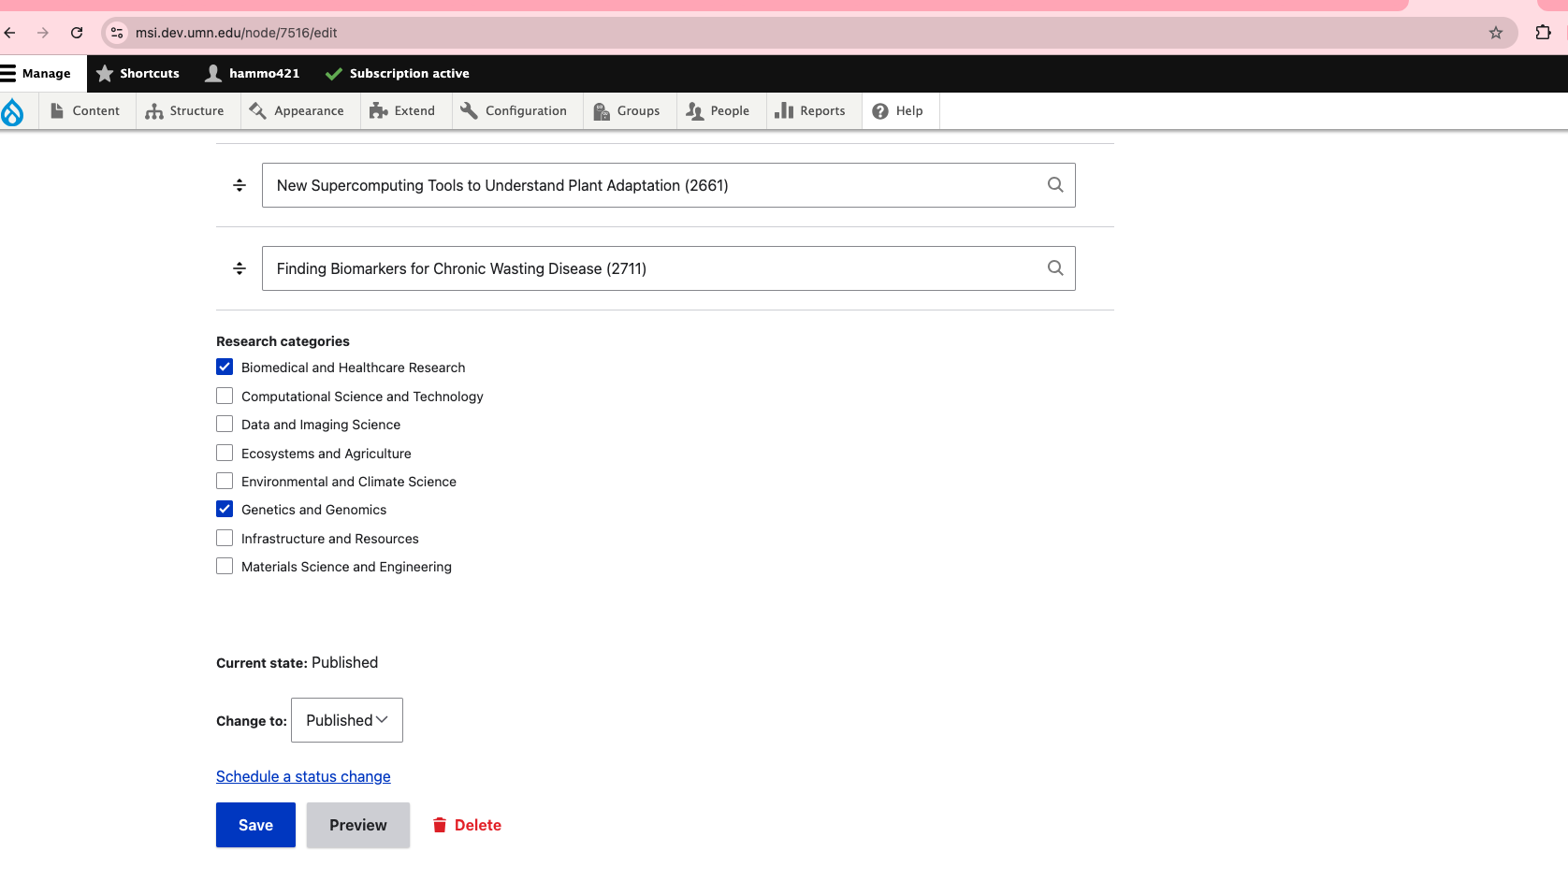Viewport: 1568px width, 895px height.
Task: Enable Ecosystems and Agriculture category
Action: pyautogui.click(x=225, y=454)
